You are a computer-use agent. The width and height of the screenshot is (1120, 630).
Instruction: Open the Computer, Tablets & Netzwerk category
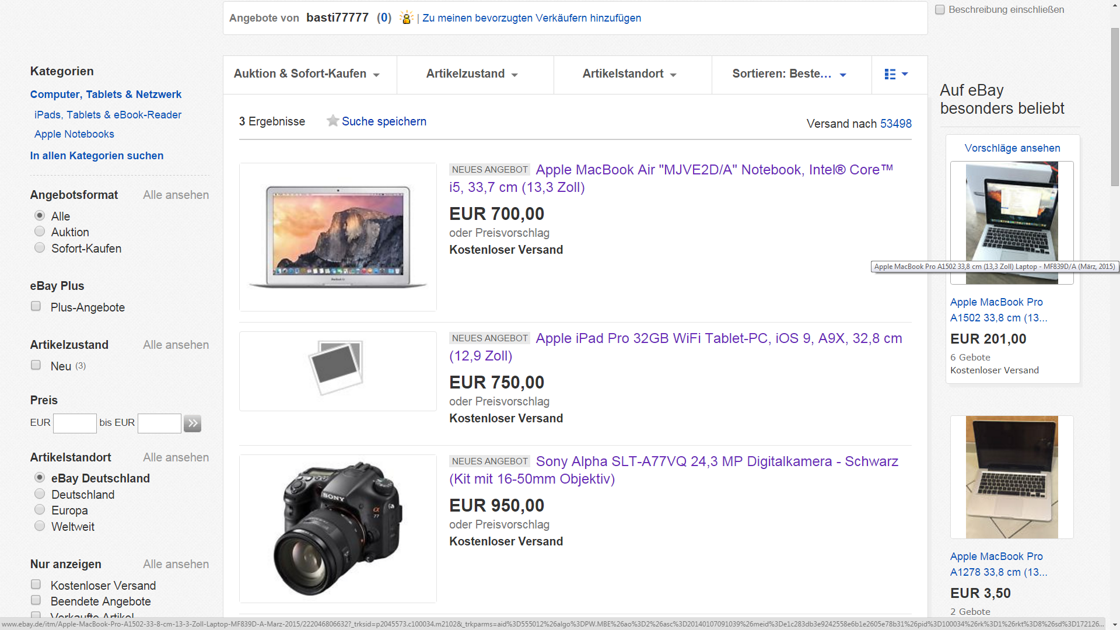106,94
